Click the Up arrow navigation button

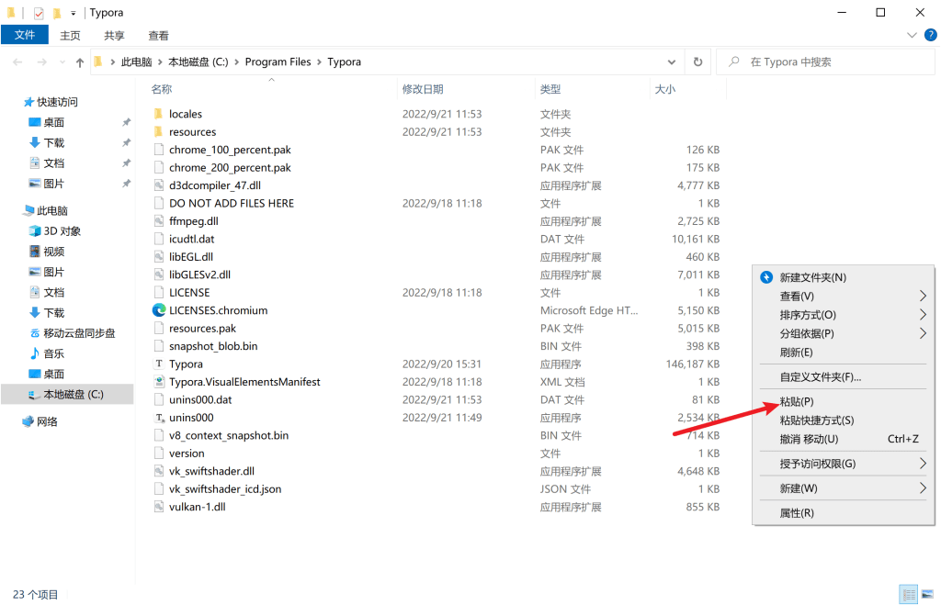click(79, 62)
